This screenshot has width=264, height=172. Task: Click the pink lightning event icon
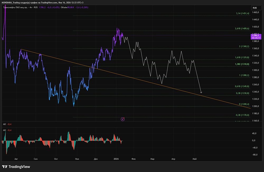[x=123, y=119]
